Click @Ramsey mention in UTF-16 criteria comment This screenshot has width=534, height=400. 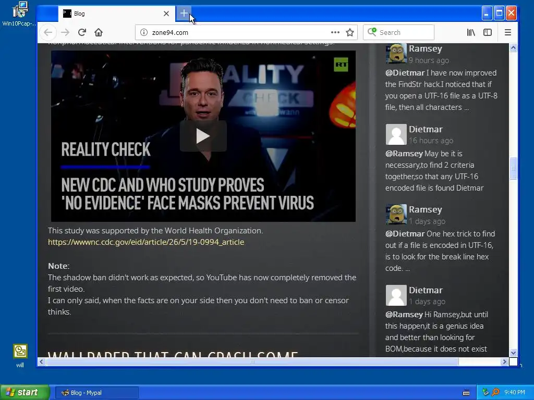coord(404,154)
